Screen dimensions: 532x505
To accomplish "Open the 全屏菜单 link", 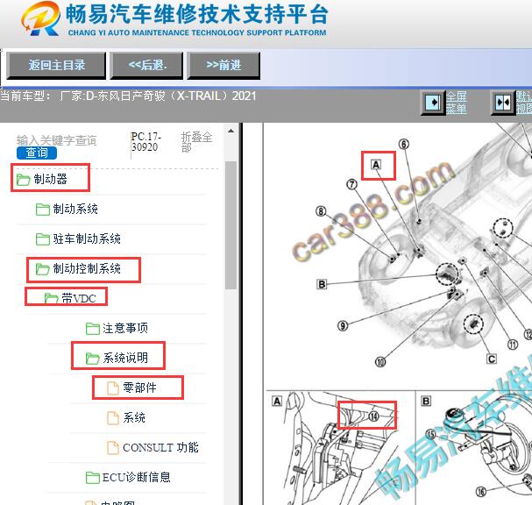I will click(x=457, y=103).
